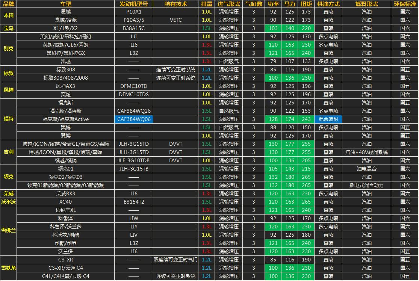
Task: Click the 标致 brand cell
Action: (9, 74)
